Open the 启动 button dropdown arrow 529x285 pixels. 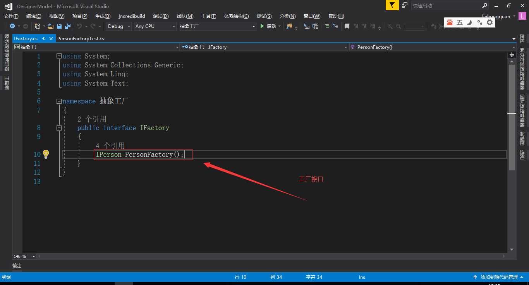(x=280, y=26)
